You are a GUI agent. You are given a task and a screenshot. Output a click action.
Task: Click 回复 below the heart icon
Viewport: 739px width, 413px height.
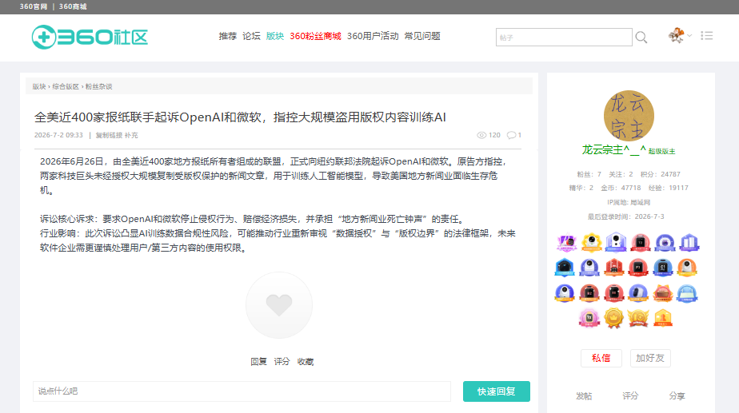click(258, 362)
